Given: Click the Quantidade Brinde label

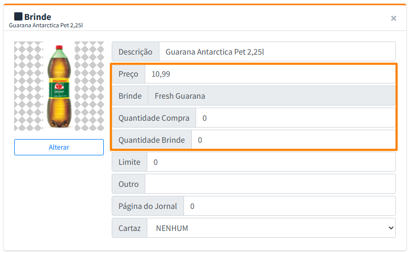Looking at the screenshot, I should (152, 140).
